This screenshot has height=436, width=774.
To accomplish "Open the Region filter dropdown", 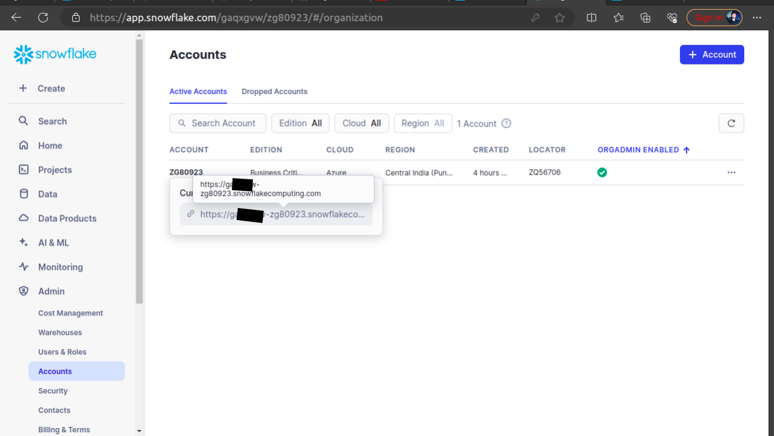I will 423,123.
